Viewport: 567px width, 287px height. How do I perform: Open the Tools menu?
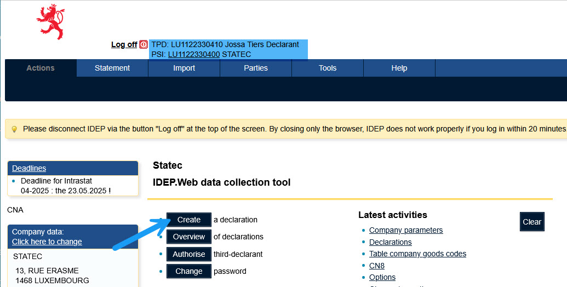(328, 68)
